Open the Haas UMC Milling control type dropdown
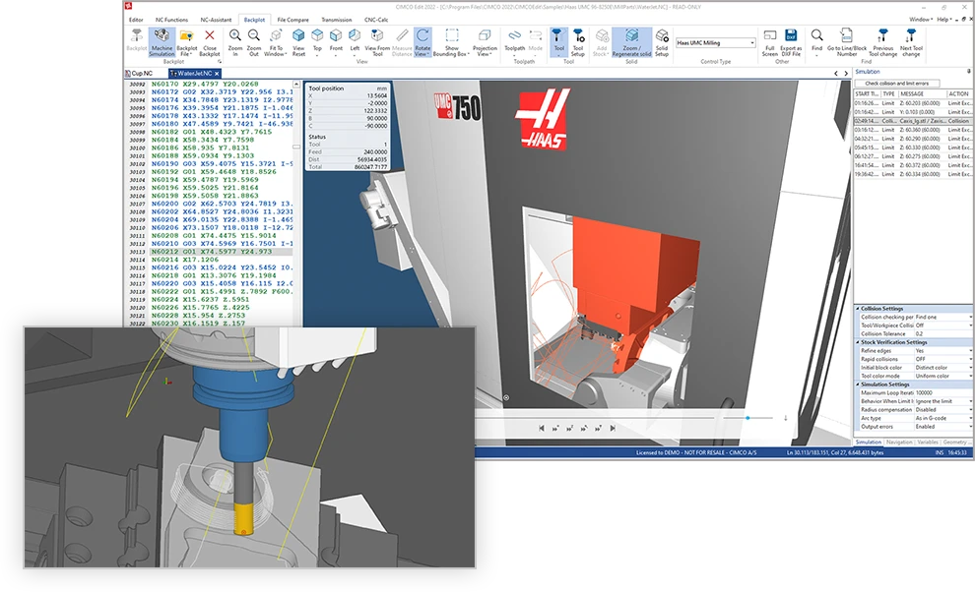 click(x=715, y=43)
